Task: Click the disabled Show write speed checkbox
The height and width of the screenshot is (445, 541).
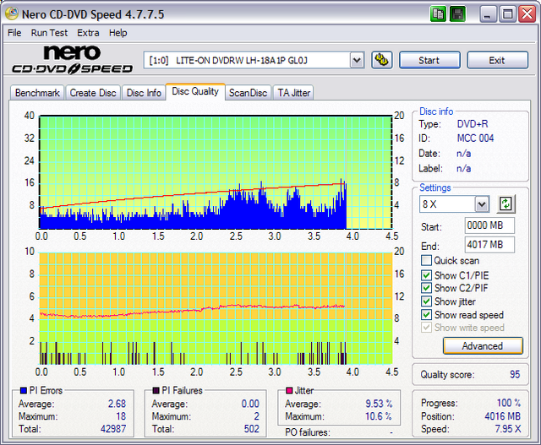Action: (426, 328)
